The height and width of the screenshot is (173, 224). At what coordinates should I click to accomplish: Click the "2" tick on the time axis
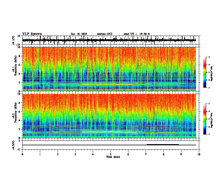58,154
